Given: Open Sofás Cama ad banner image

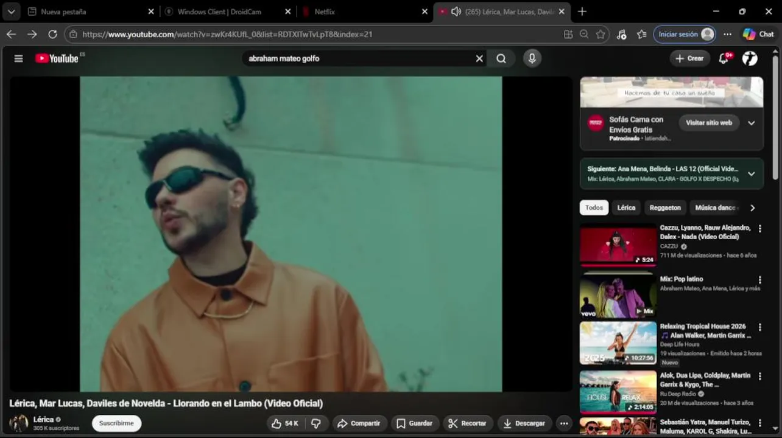Looking at the screenshot, I should coord(672,92).
